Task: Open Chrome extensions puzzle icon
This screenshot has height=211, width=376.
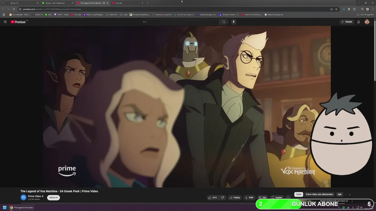Action: [x=354, y=9]
